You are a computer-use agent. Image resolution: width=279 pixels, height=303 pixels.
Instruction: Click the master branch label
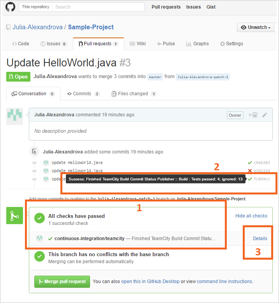coord(155,77)
